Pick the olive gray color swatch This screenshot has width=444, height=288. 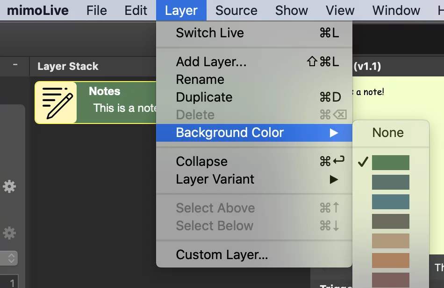click(x=390, y=221)
